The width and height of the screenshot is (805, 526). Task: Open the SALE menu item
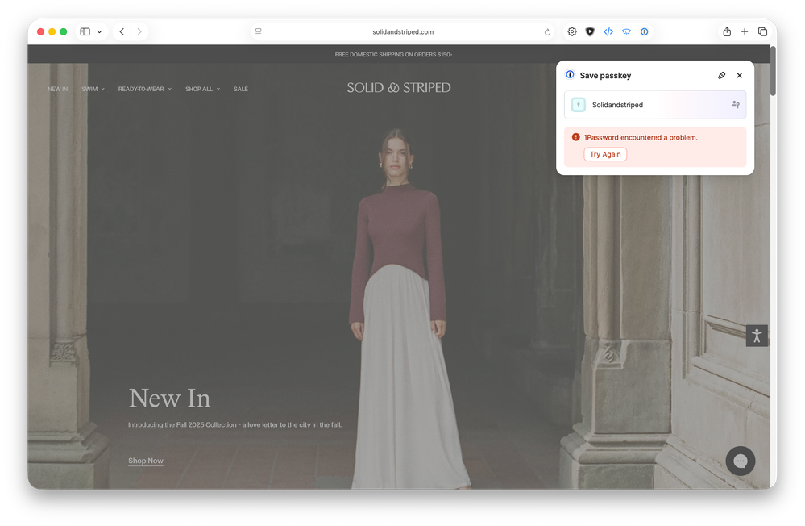[241, 89]
